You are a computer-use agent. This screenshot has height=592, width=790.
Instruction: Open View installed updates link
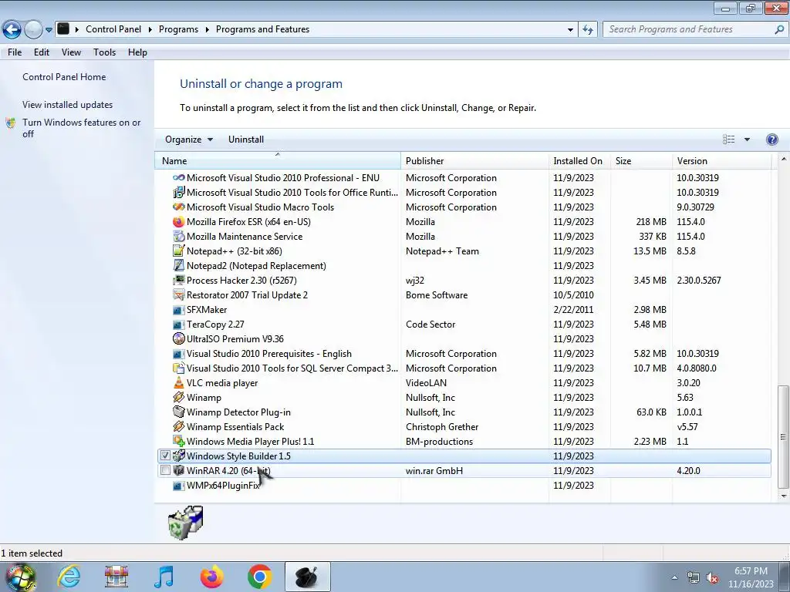[68, 105]
